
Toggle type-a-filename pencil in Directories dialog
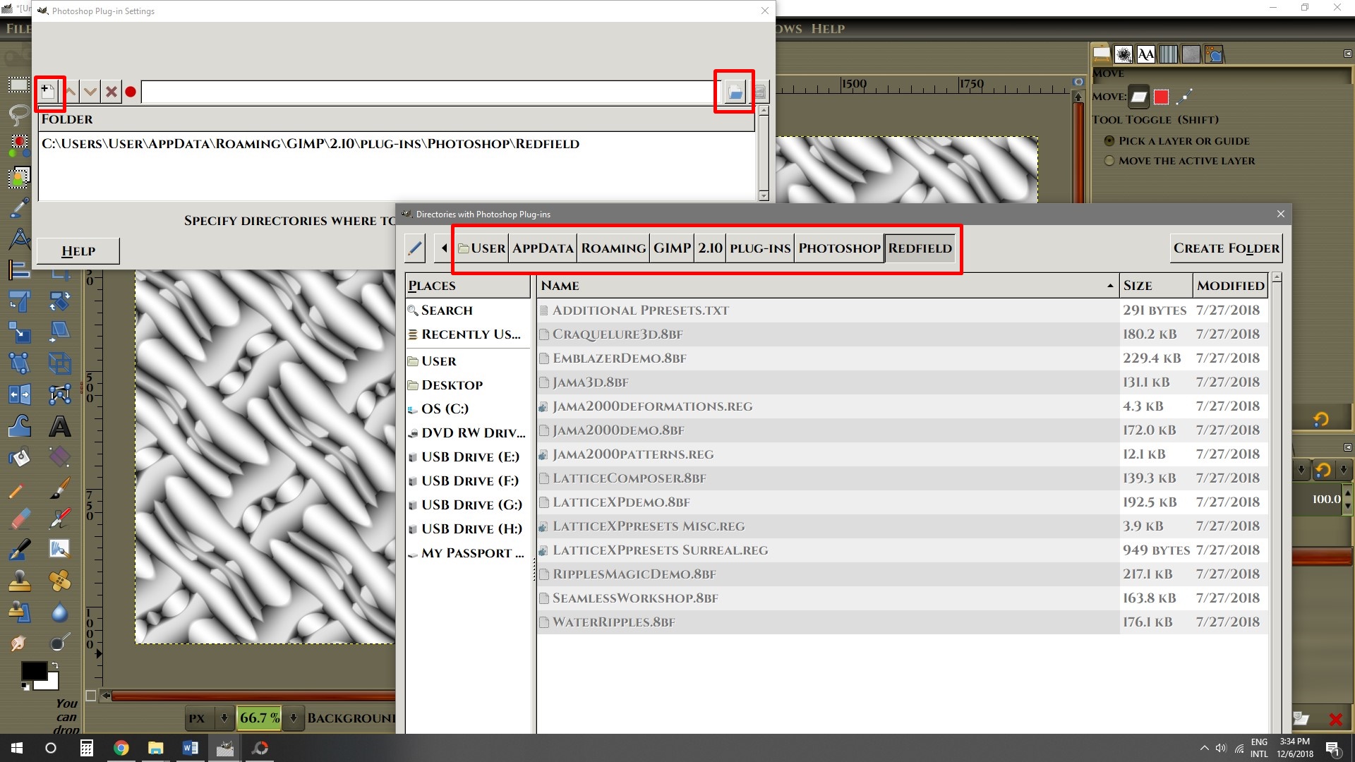point(415,248)
